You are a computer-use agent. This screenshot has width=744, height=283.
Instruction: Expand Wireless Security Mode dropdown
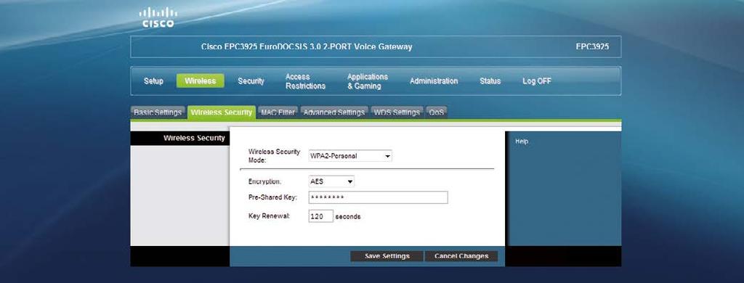click(x=350, y=155)
